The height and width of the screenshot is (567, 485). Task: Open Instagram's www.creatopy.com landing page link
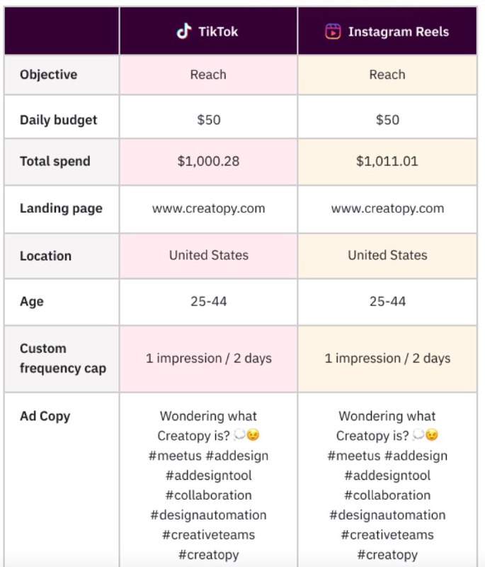[x=387, y=208]
